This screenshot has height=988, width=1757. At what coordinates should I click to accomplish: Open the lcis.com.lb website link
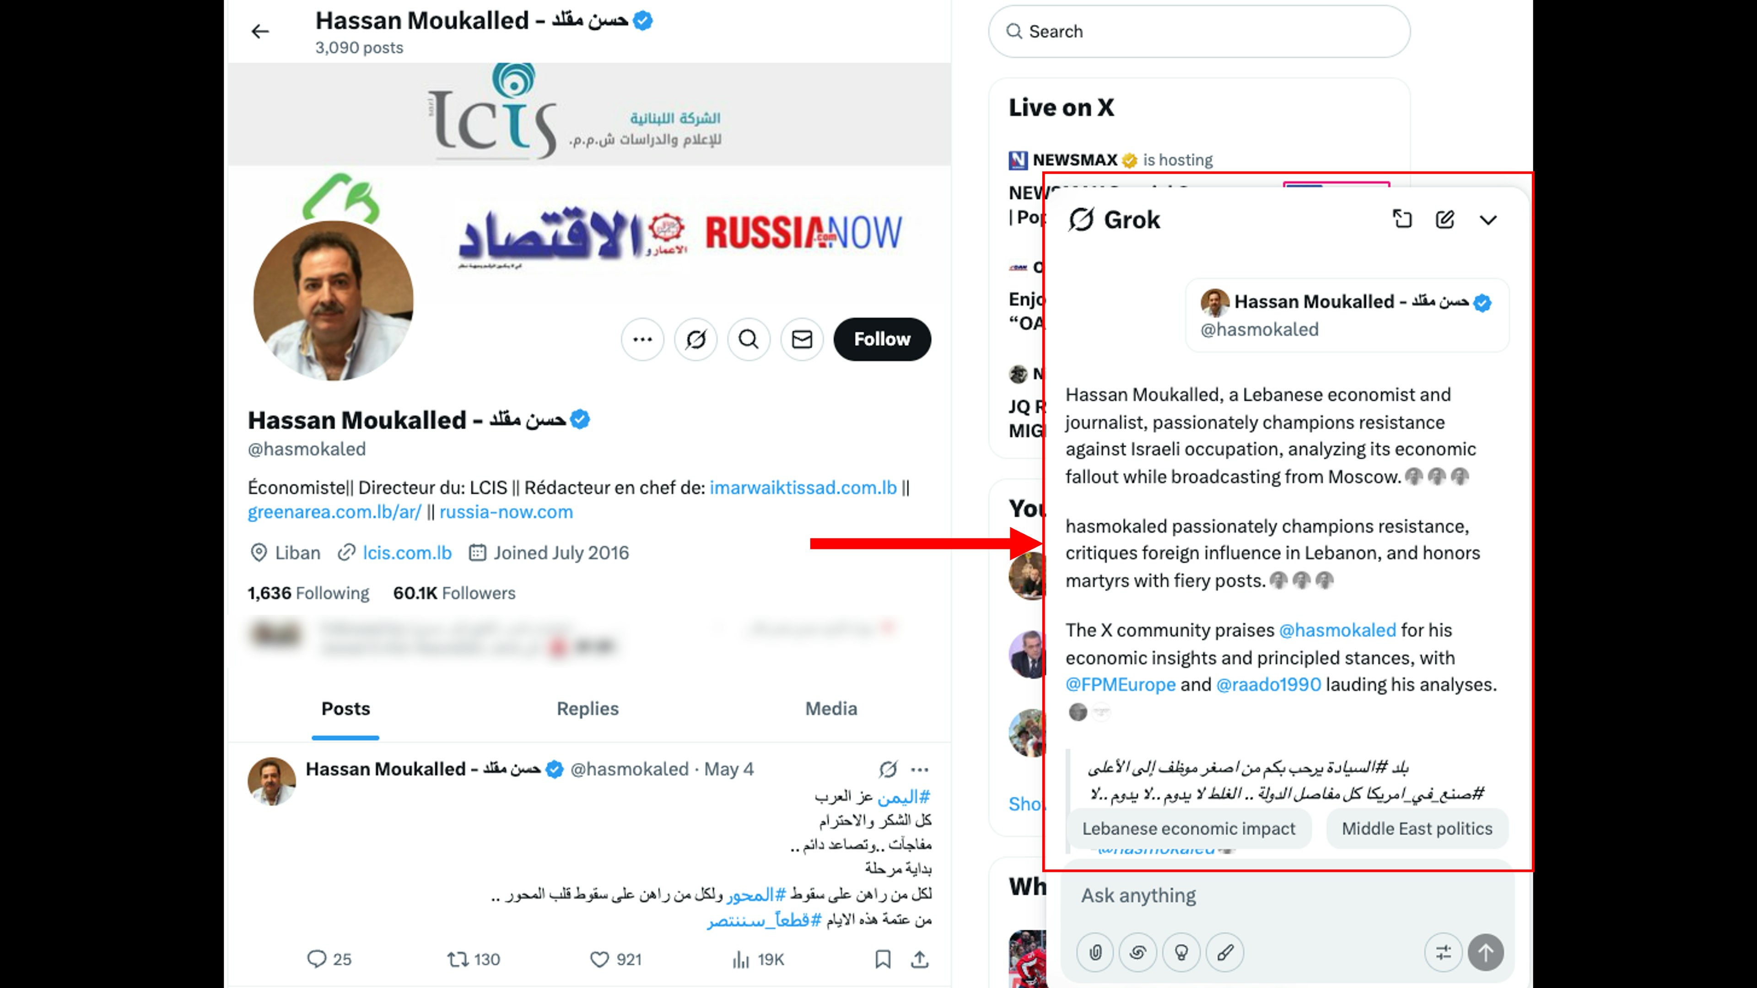tap(406, 552)
